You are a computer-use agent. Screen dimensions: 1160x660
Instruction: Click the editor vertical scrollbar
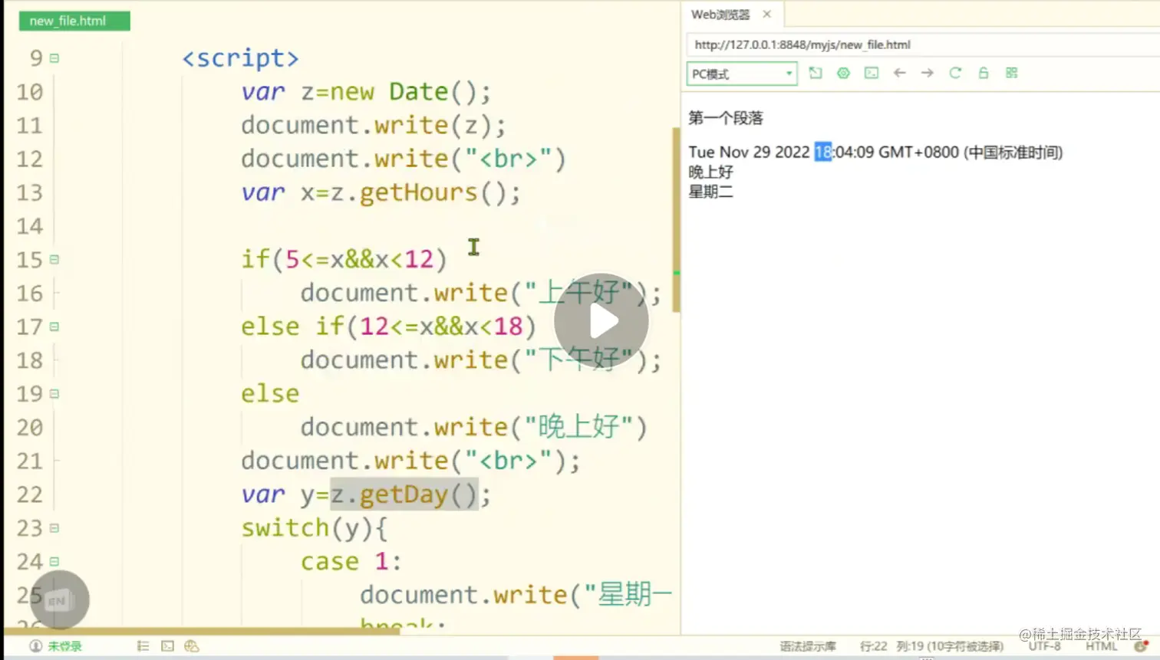coord(676,220)
